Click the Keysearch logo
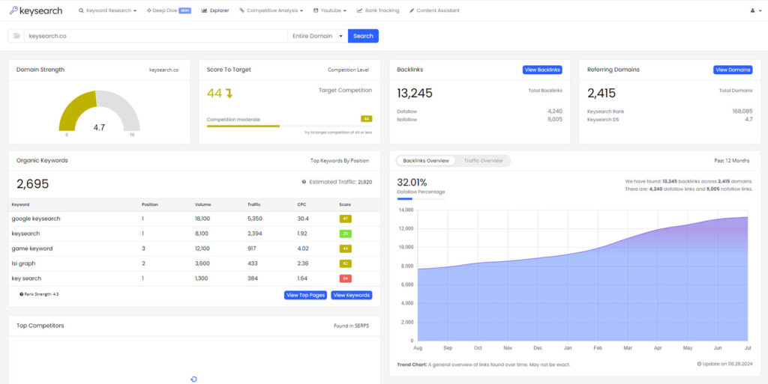Screen dimensions: 768x384 tap(36, 10)
